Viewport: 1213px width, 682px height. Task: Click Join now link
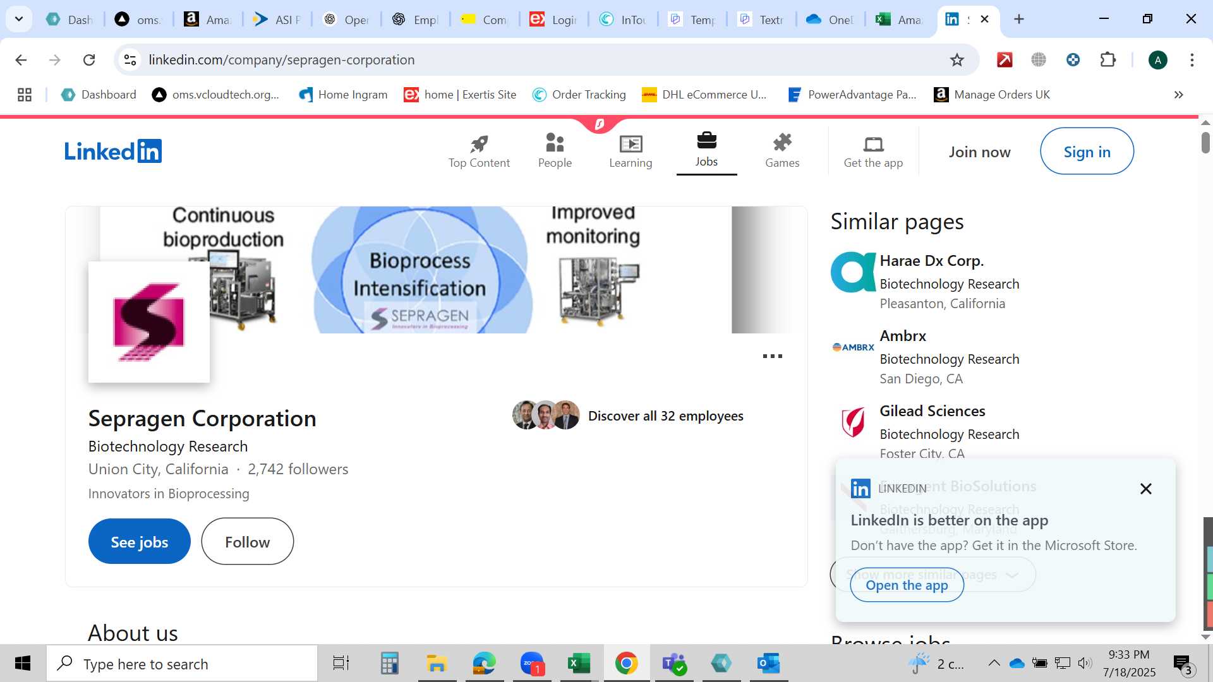click(x=979, y=152)
